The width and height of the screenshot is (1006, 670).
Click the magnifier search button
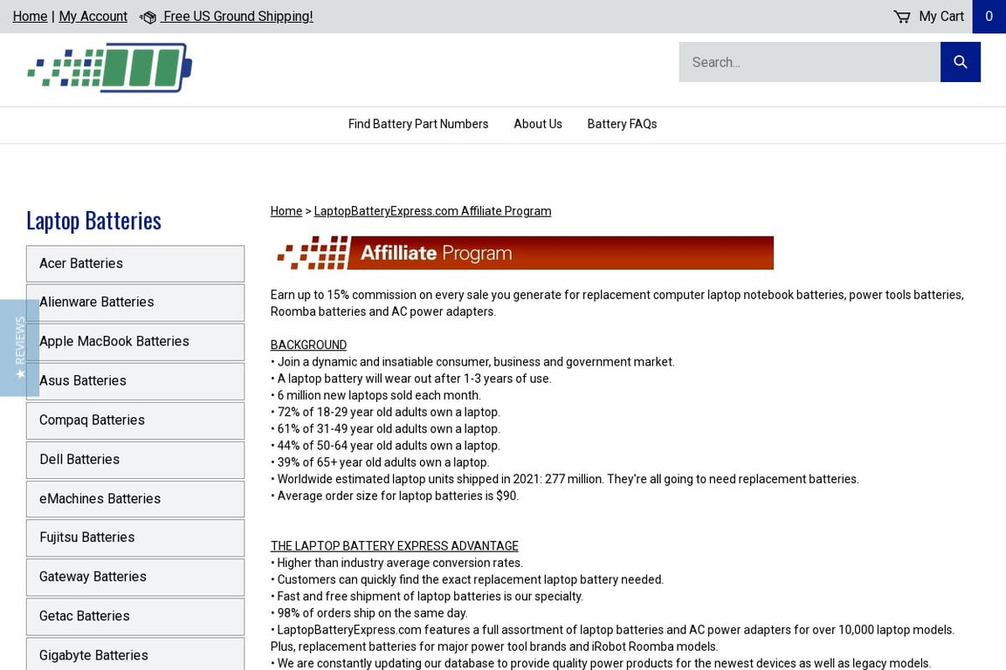coord(960,62)
